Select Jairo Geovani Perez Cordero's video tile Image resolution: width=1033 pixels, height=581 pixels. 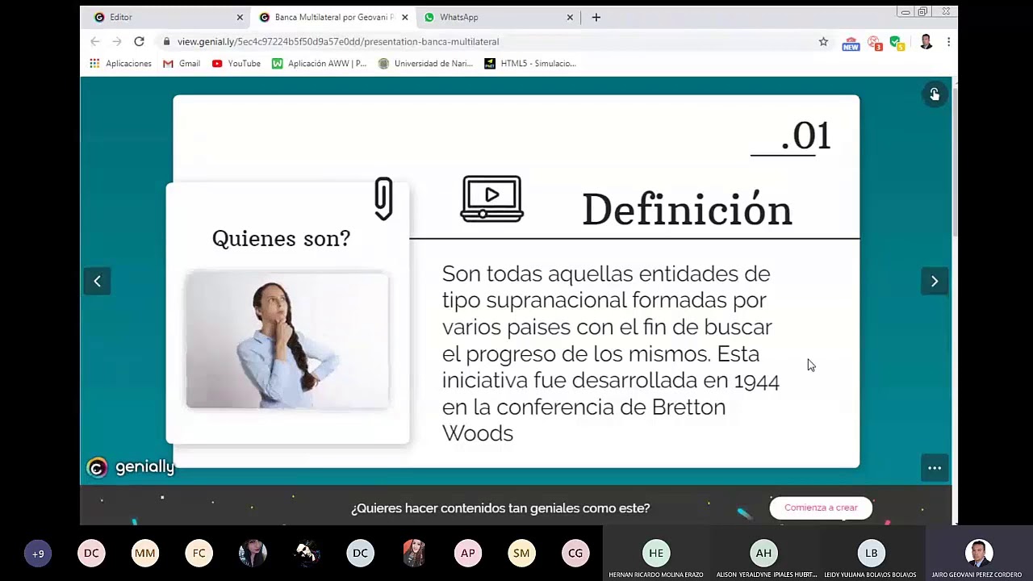coord(978,554)
